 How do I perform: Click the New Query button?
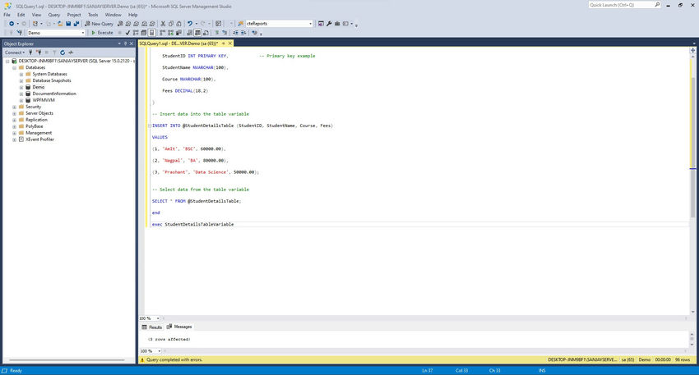point(100,24)
